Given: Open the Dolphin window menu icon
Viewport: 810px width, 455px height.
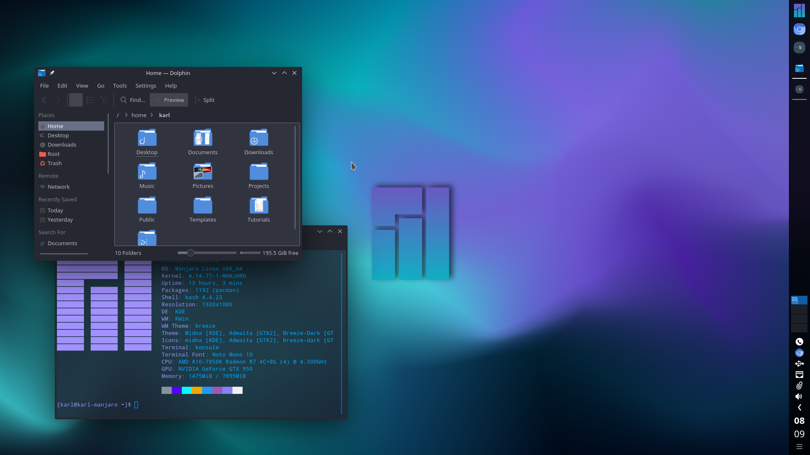Looking at the screenshot, I should point(41,73).
